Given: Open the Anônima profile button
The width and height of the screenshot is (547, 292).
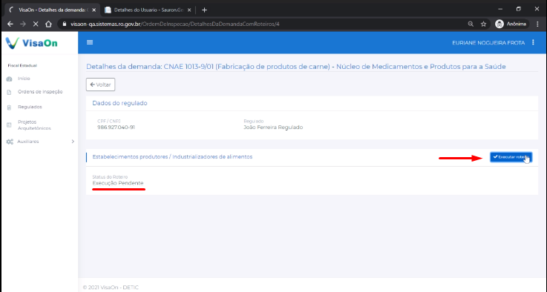Looking at the screenshot, I should tap(511, 24).
